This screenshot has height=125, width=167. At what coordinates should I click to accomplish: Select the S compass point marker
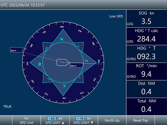tap(64, 86)
